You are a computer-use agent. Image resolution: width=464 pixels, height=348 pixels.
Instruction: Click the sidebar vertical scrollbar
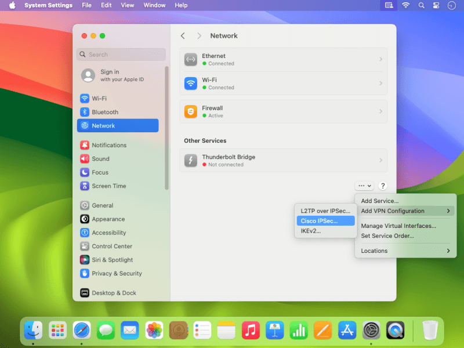(x=167, y=128)
